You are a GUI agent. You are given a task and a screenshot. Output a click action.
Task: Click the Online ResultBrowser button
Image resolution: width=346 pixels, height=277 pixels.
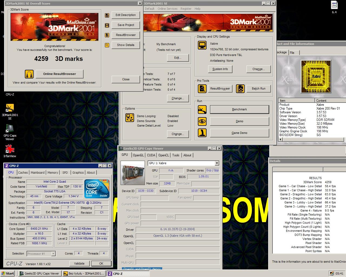[x=59, y=74]
